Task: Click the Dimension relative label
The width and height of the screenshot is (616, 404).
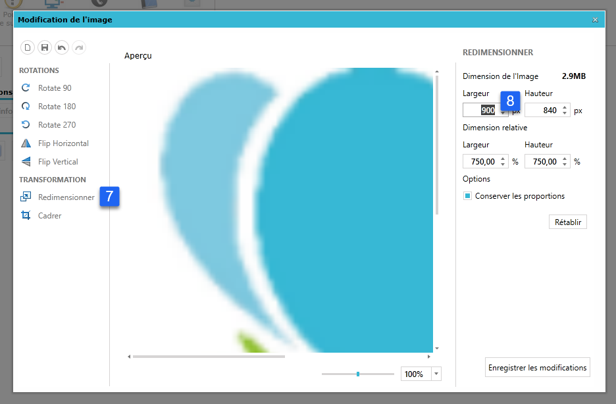Action: point(495,128)
